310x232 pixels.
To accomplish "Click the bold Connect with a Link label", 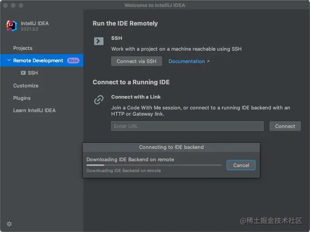I will pyautogui.click(x=136, y=97).
